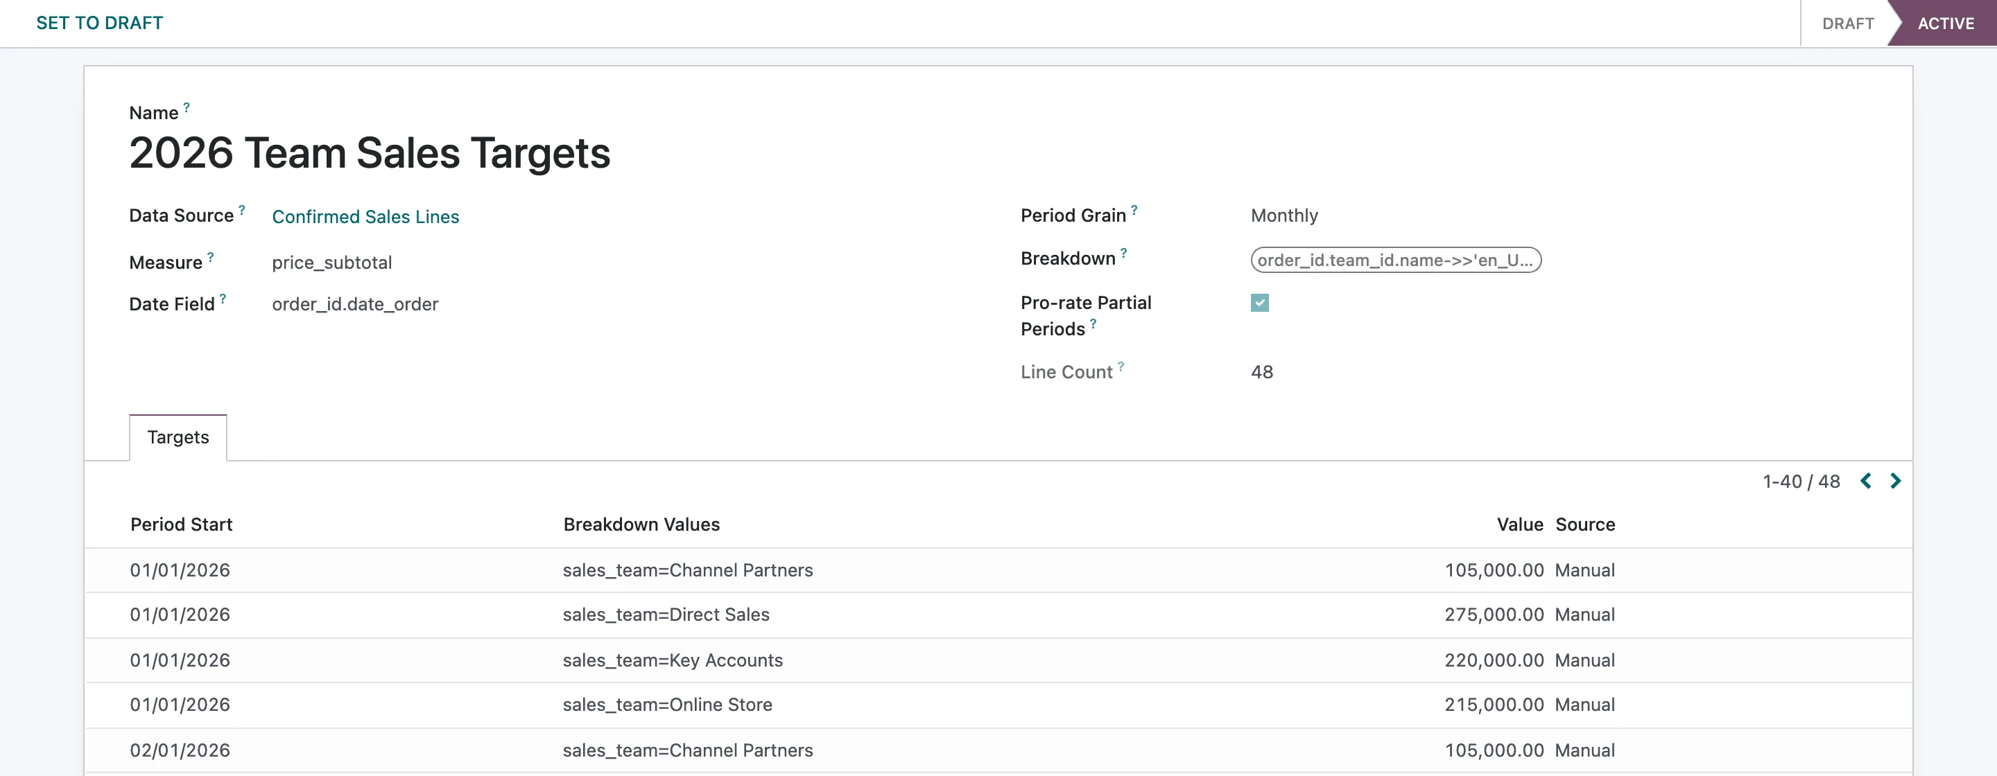Show help tooltip for Data Source
This screenshot has width=1997, height=776.
(242, 210)
